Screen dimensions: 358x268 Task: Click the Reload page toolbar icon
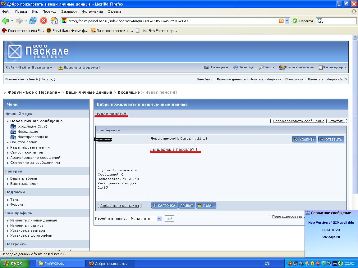[x=33, y=21]
